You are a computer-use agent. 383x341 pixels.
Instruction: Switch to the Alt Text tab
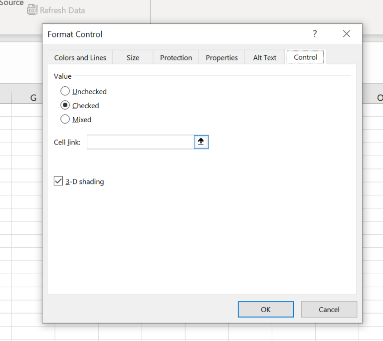[x=264, y=58]
